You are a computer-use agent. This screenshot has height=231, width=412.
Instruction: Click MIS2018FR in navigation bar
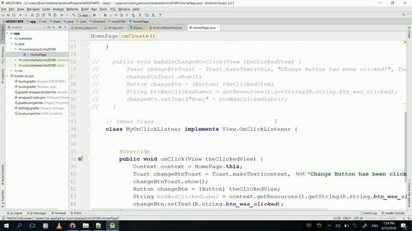click(x=13, y=21)
